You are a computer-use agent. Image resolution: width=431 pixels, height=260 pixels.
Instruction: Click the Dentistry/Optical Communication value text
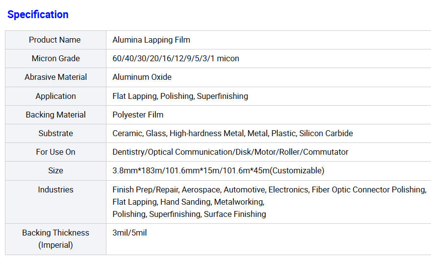(230, 152)
